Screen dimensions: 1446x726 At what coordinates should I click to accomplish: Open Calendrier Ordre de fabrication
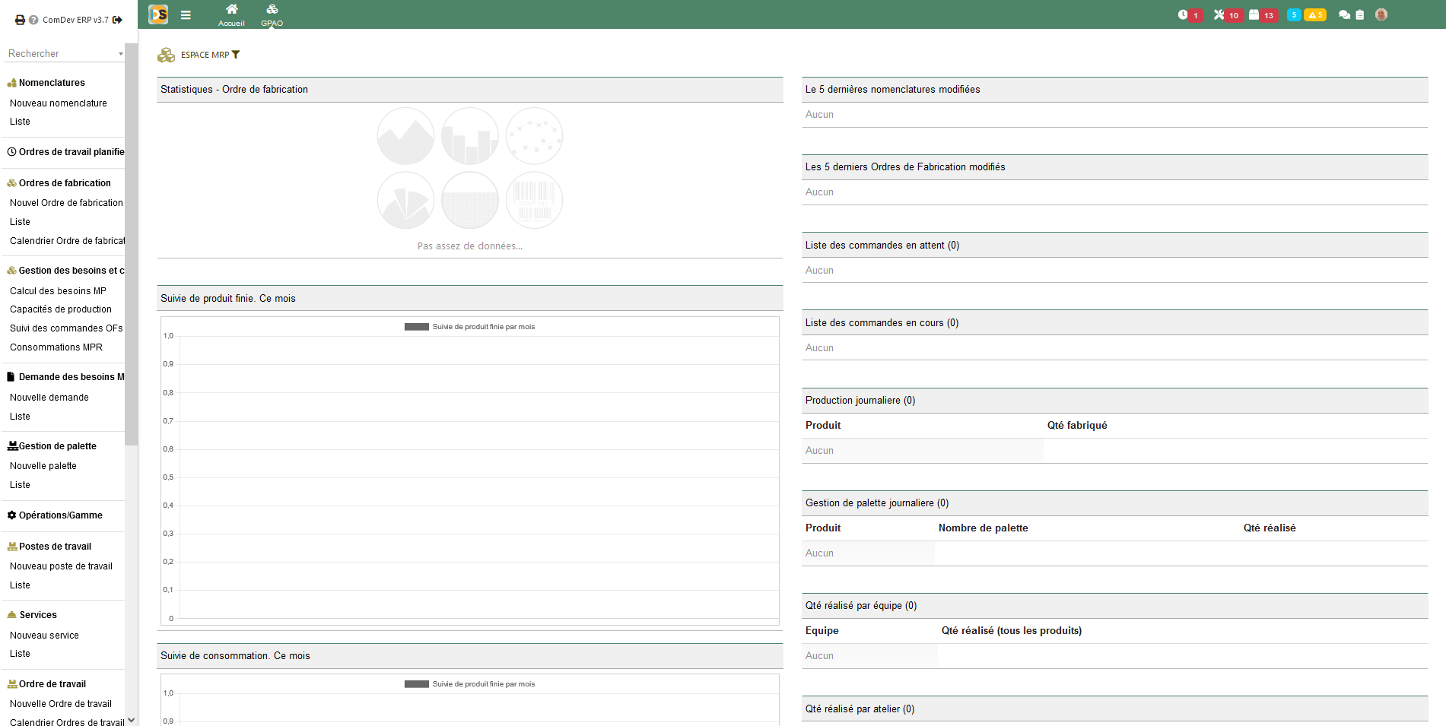[x=67, y=241]
